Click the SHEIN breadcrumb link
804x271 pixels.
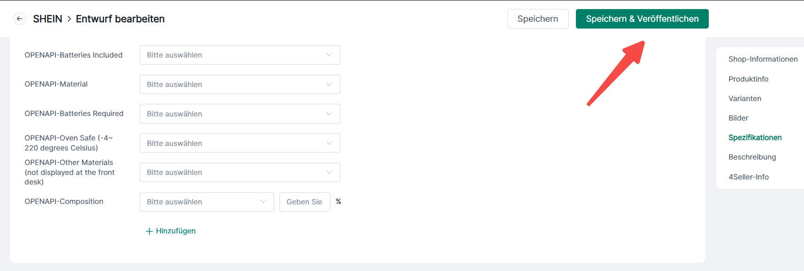(x=48, y=19)
